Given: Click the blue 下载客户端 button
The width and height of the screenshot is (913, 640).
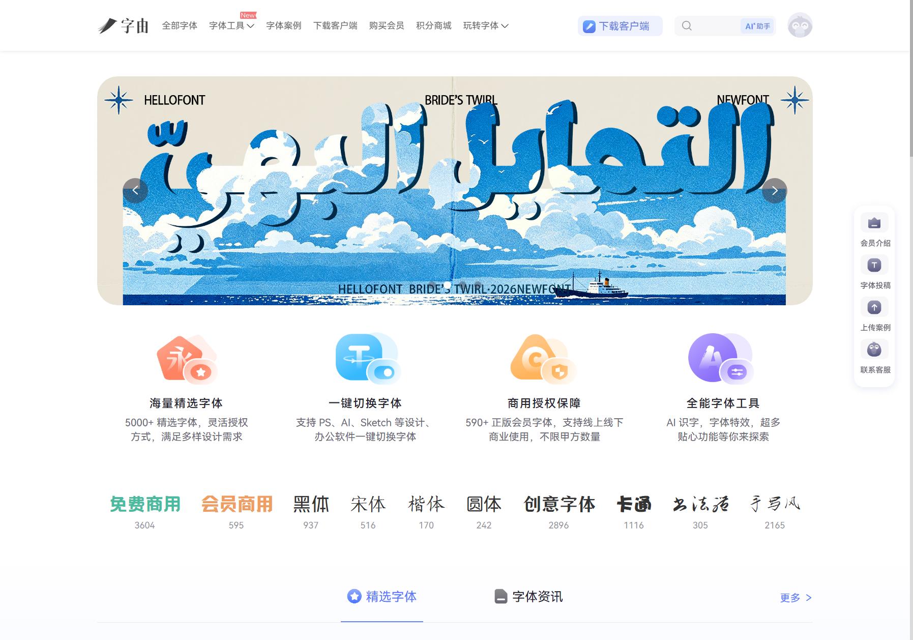Looking at the screenshot, I should tap(620, 26).
